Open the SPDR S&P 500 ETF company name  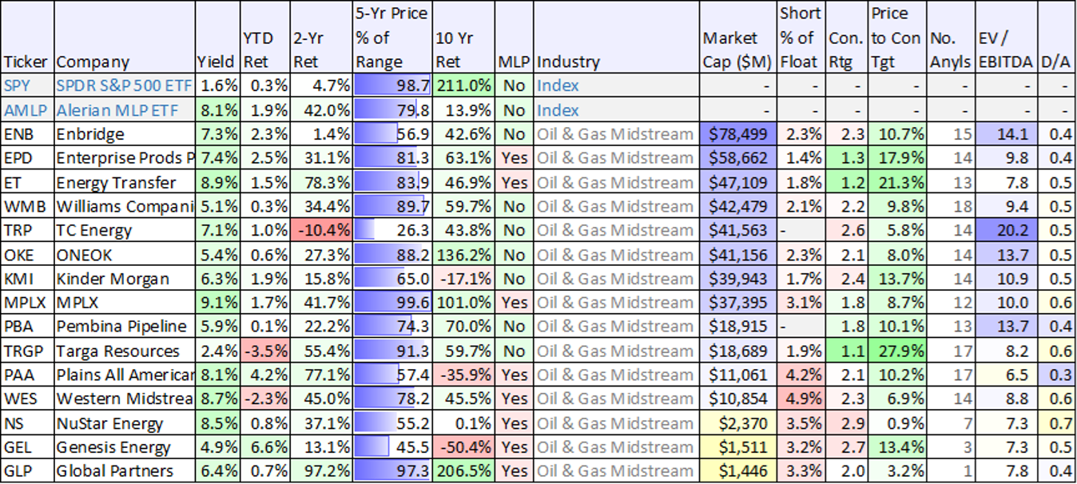point(125,85)
